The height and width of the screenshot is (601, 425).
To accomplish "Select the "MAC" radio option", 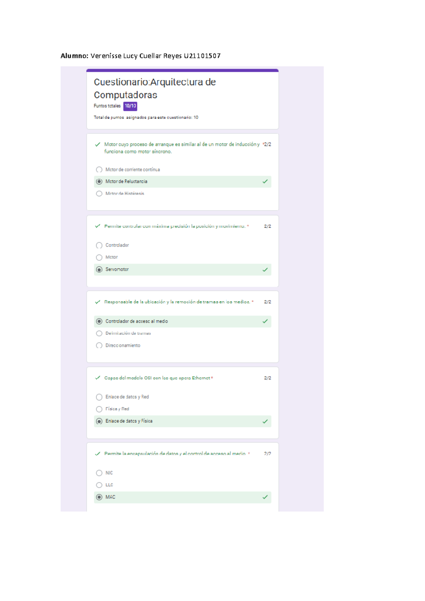I will [x=99, y=497].
